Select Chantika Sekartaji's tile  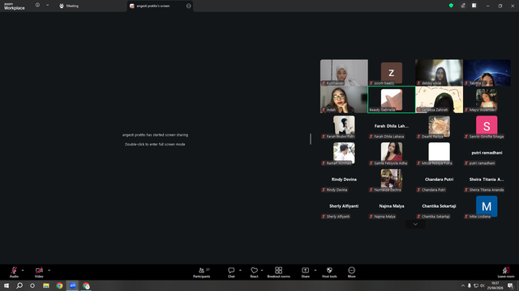440,207
